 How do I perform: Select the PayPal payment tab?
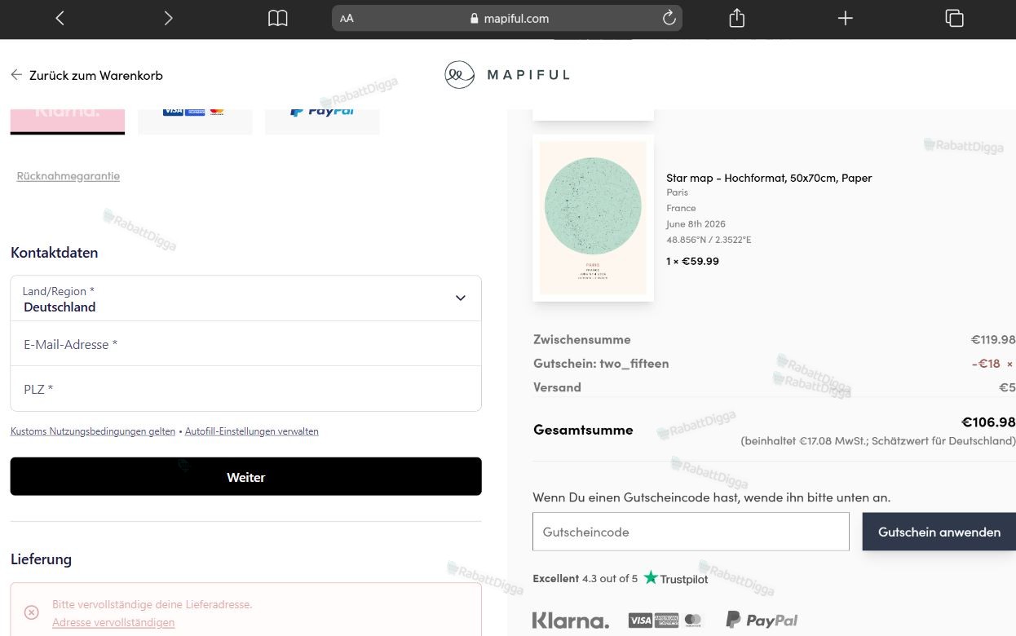322,121
